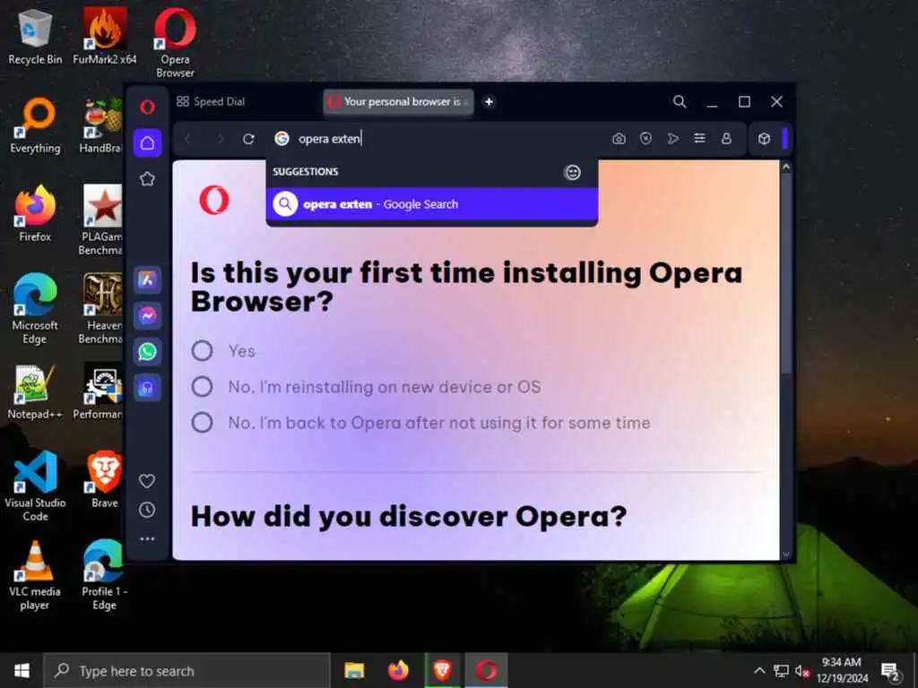Open the Home icon in Opera sidebar
This screenshot has width=918, height=688.
pyautogui.click(x=147, y=142)
